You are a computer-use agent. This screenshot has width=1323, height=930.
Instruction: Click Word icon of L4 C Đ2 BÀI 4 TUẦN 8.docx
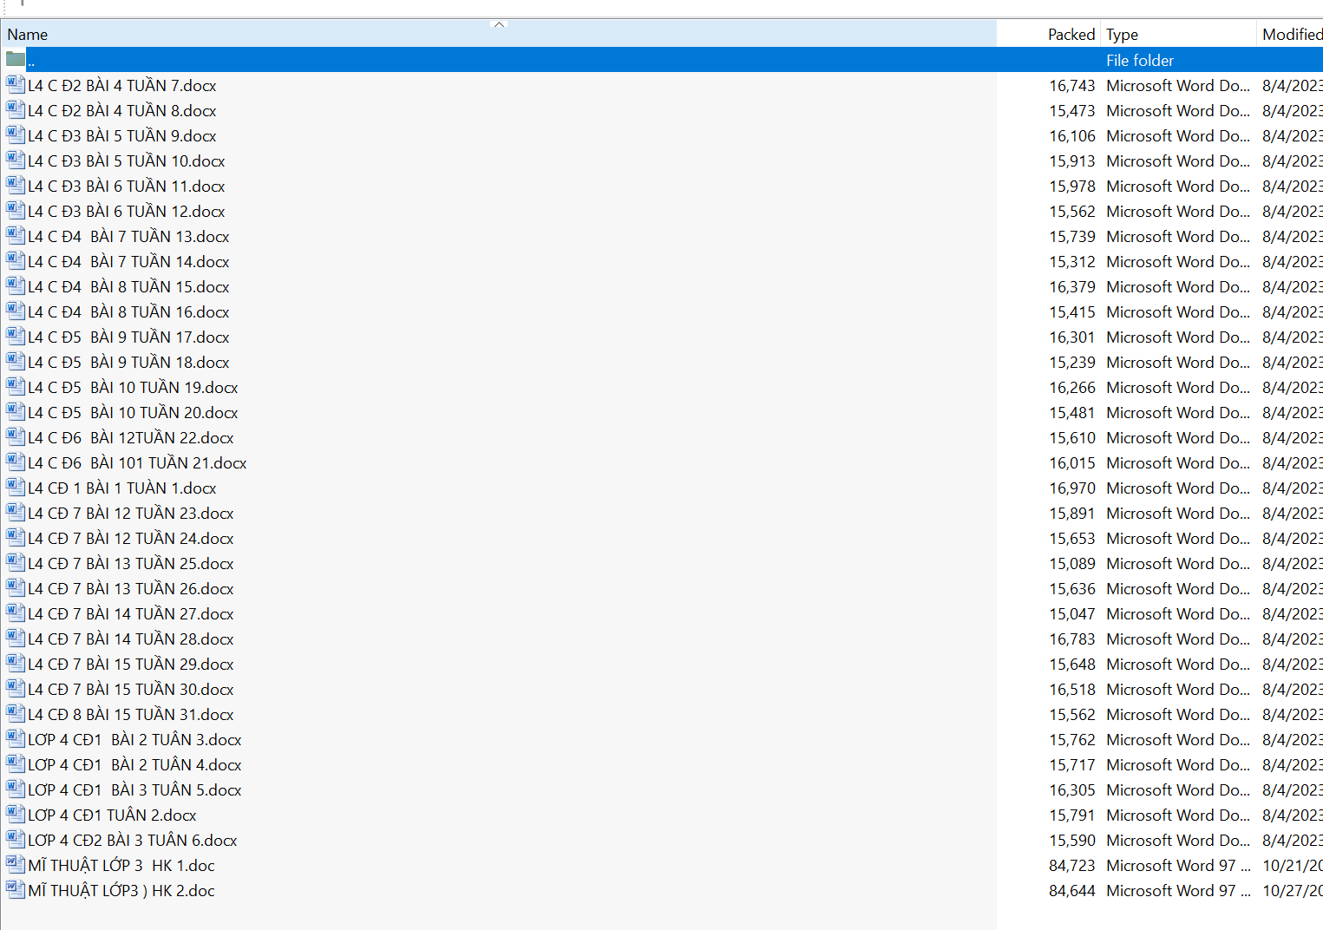point(16,109)
